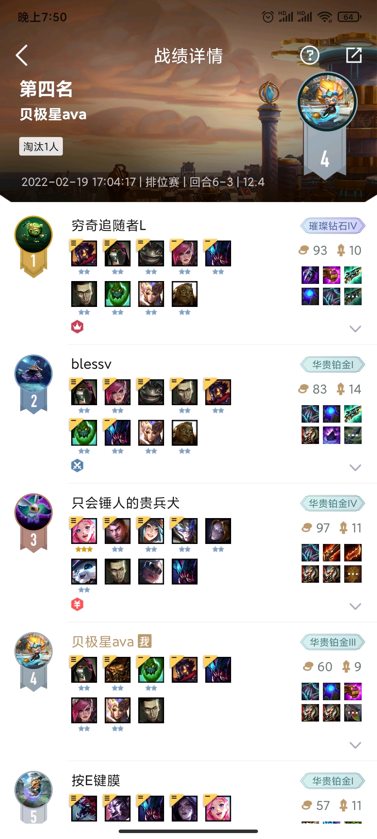Open player name 按E键膜
This screenshot has width=377, height=839.
[96, 781]
